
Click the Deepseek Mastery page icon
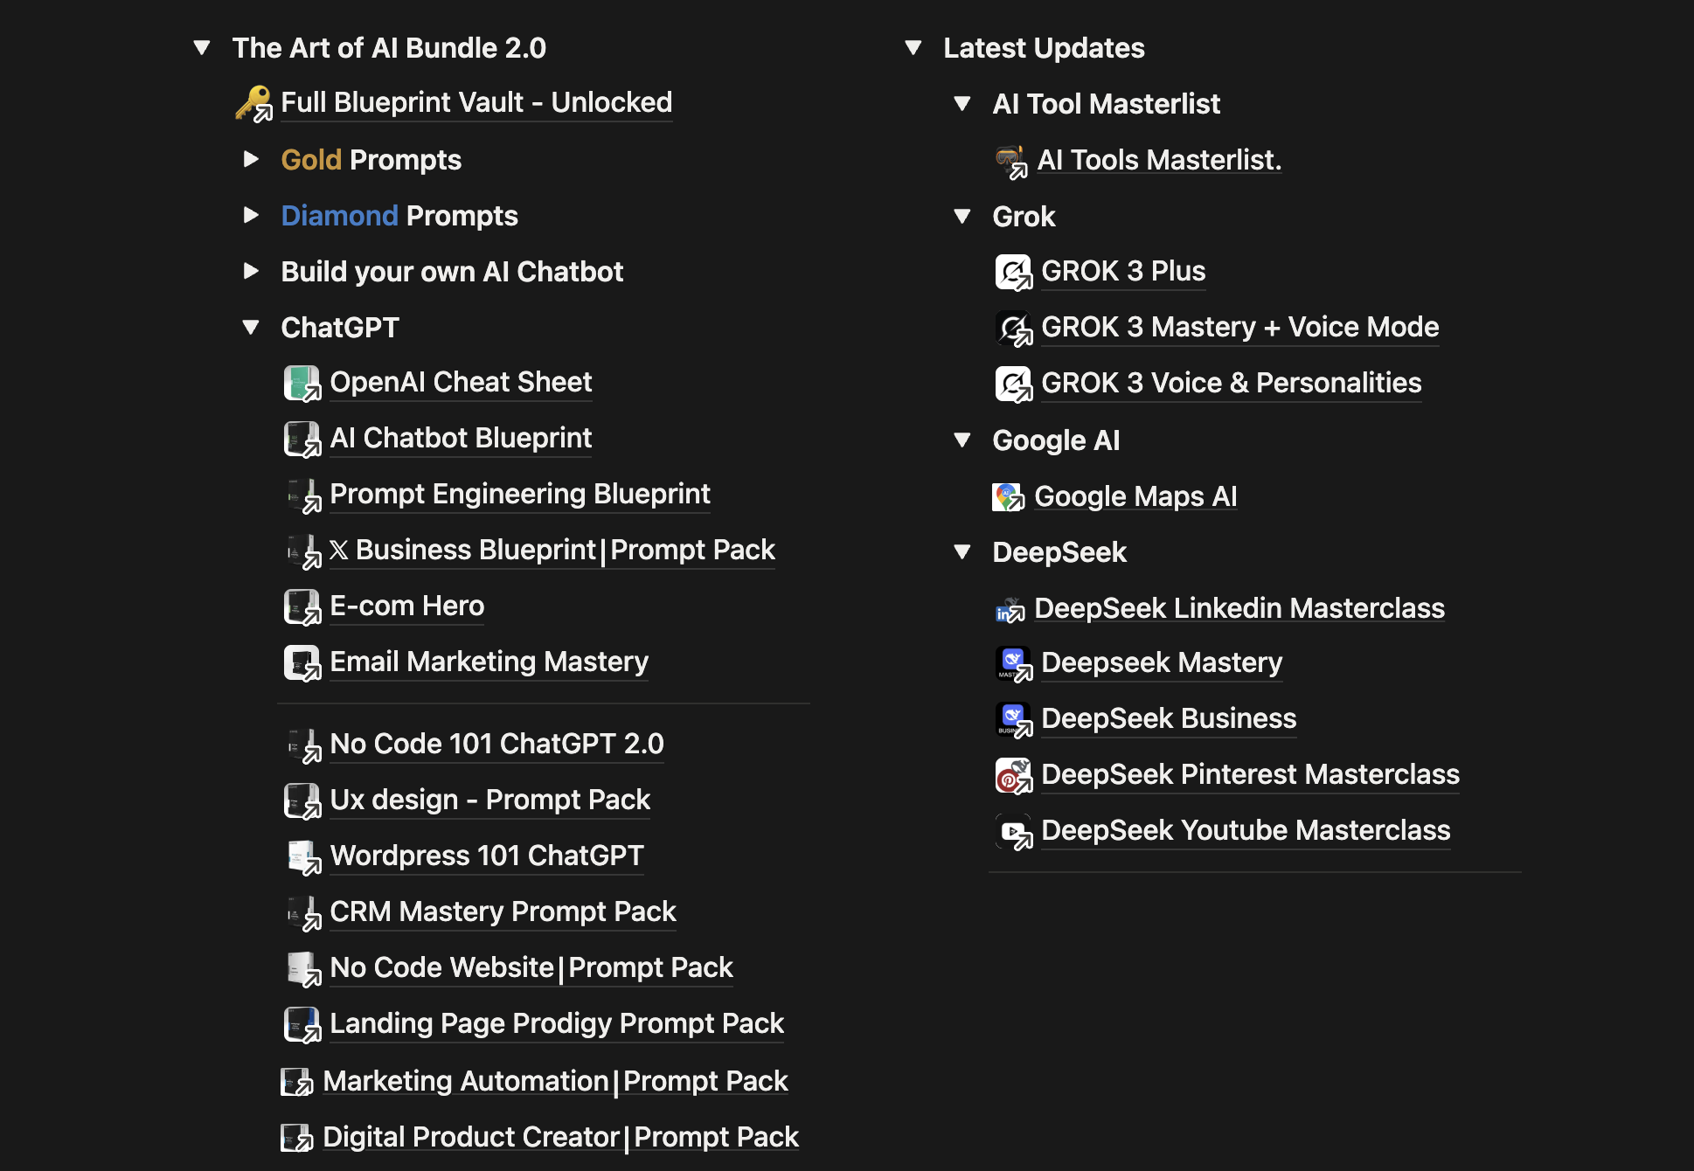pos(1013,663)
